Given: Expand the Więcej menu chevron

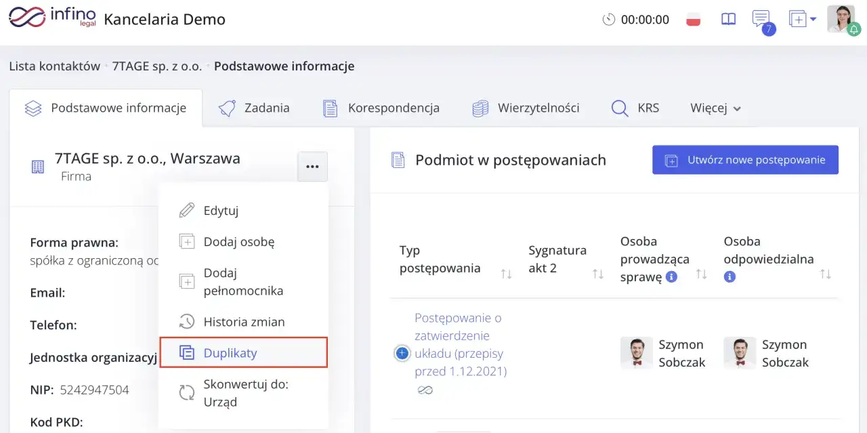Looking at the screenshot, I should (736, 108).
